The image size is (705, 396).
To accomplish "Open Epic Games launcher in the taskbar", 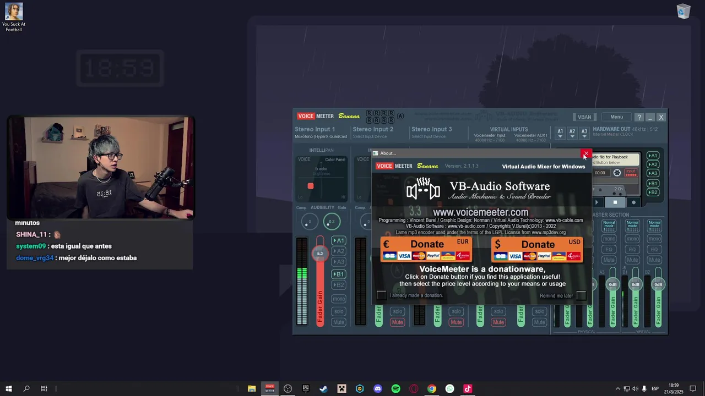I will click(306, 389).
